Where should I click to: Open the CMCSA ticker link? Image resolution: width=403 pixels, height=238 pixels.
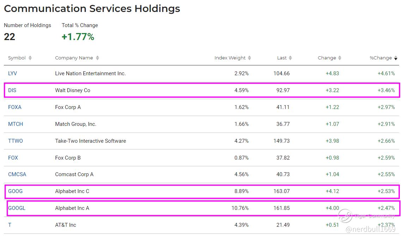17,174
